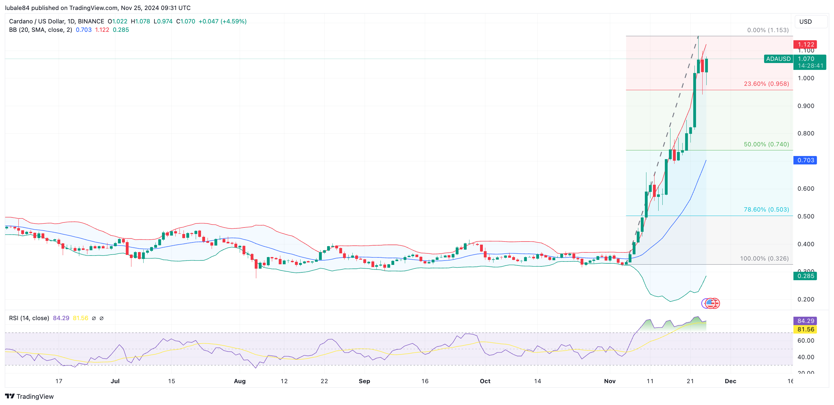Click the red 1.122 upper band price tag

(805, 44)
